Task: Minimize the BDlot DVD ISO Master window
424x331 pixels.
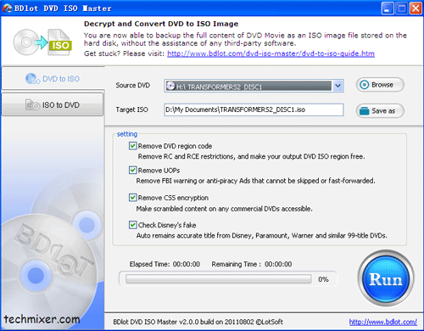Action: click(x=388, y=8)
